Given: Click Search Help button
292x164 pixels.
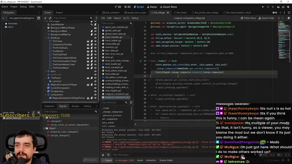Looking at the screenshot, I should tap(266, 18).
